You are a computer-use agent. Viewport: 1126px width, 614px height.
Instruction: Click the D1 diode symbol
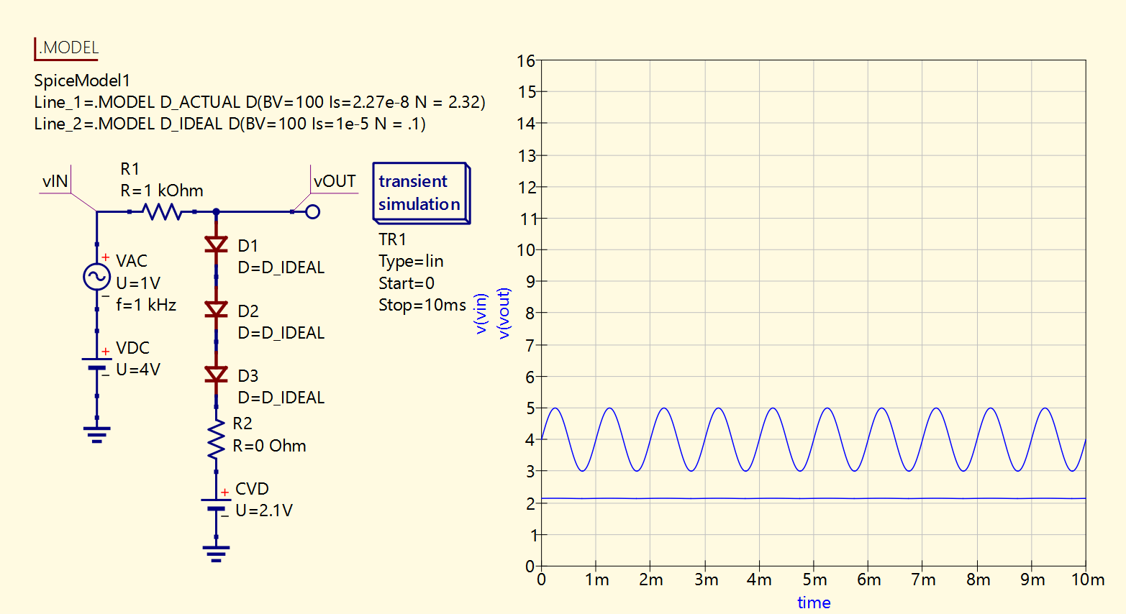216,245
